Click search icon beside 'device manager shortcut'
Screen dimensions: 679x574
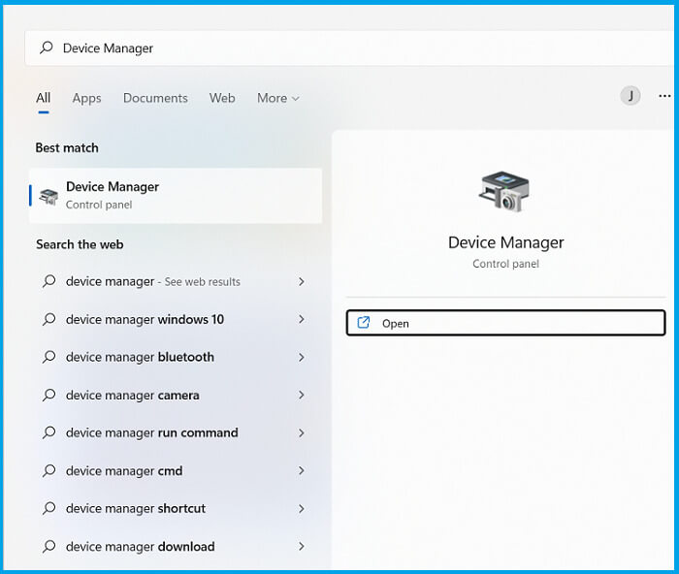[48, 509]
